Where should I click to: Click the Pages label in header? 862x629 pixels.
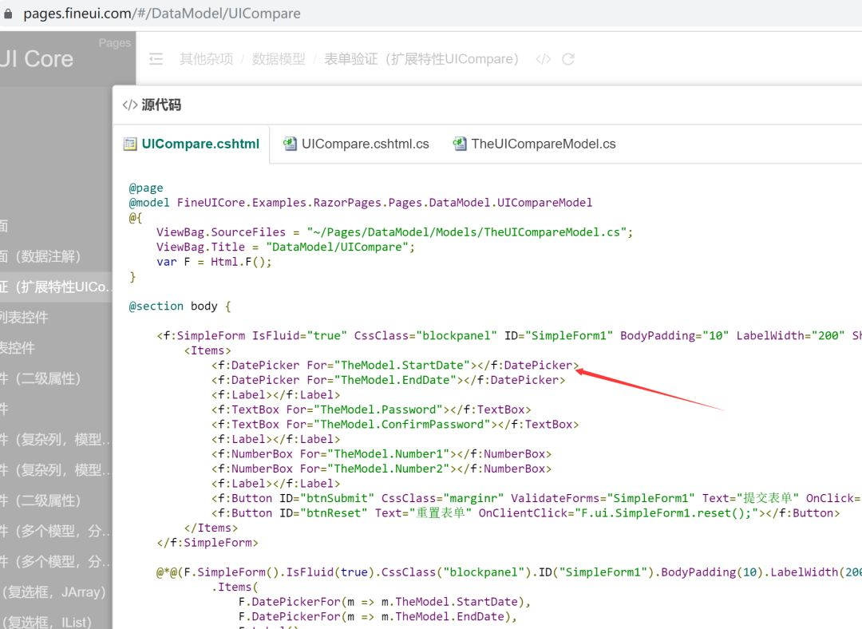tap(114, 43)
